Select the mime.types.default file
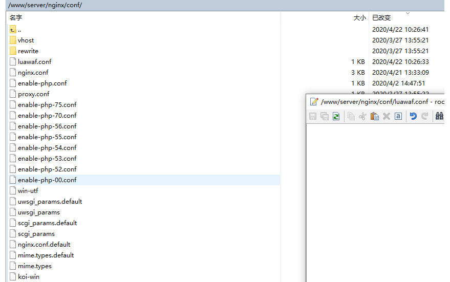 [46, 255]
